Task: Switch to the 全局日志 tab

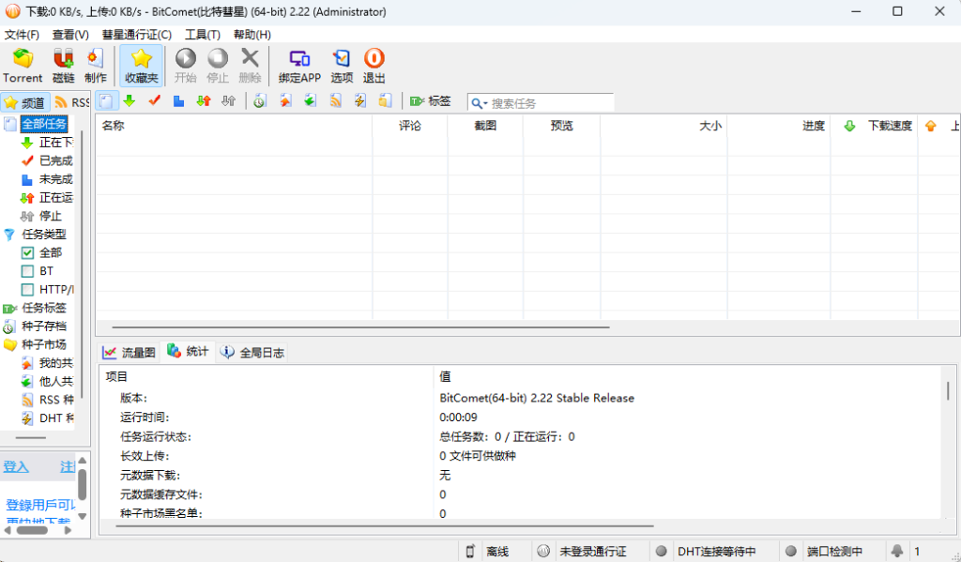Action: (252, 353)
